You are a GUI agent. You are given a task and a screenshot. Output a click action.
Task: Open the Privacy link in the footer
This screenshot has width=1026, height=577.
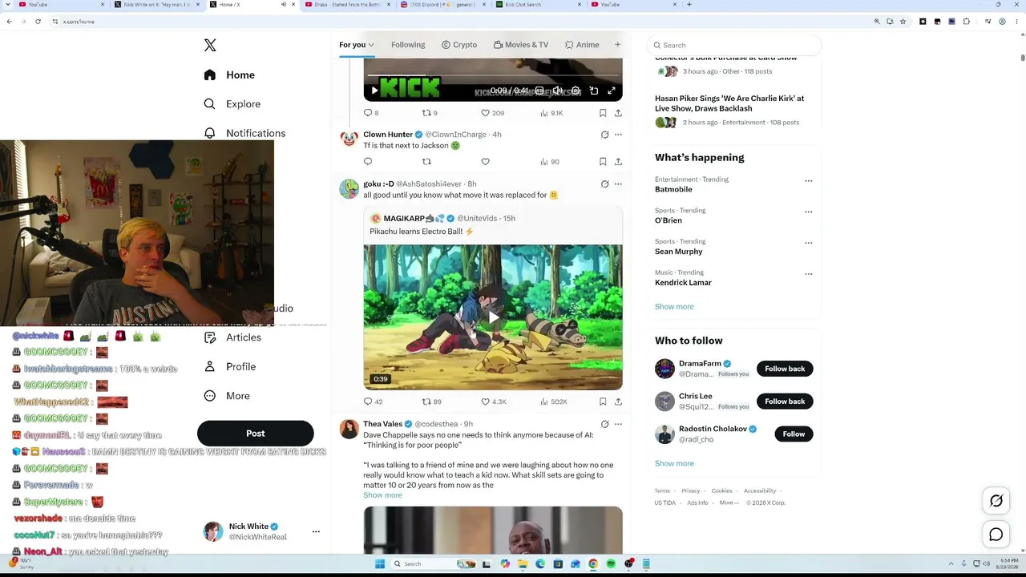pos(691,490)
